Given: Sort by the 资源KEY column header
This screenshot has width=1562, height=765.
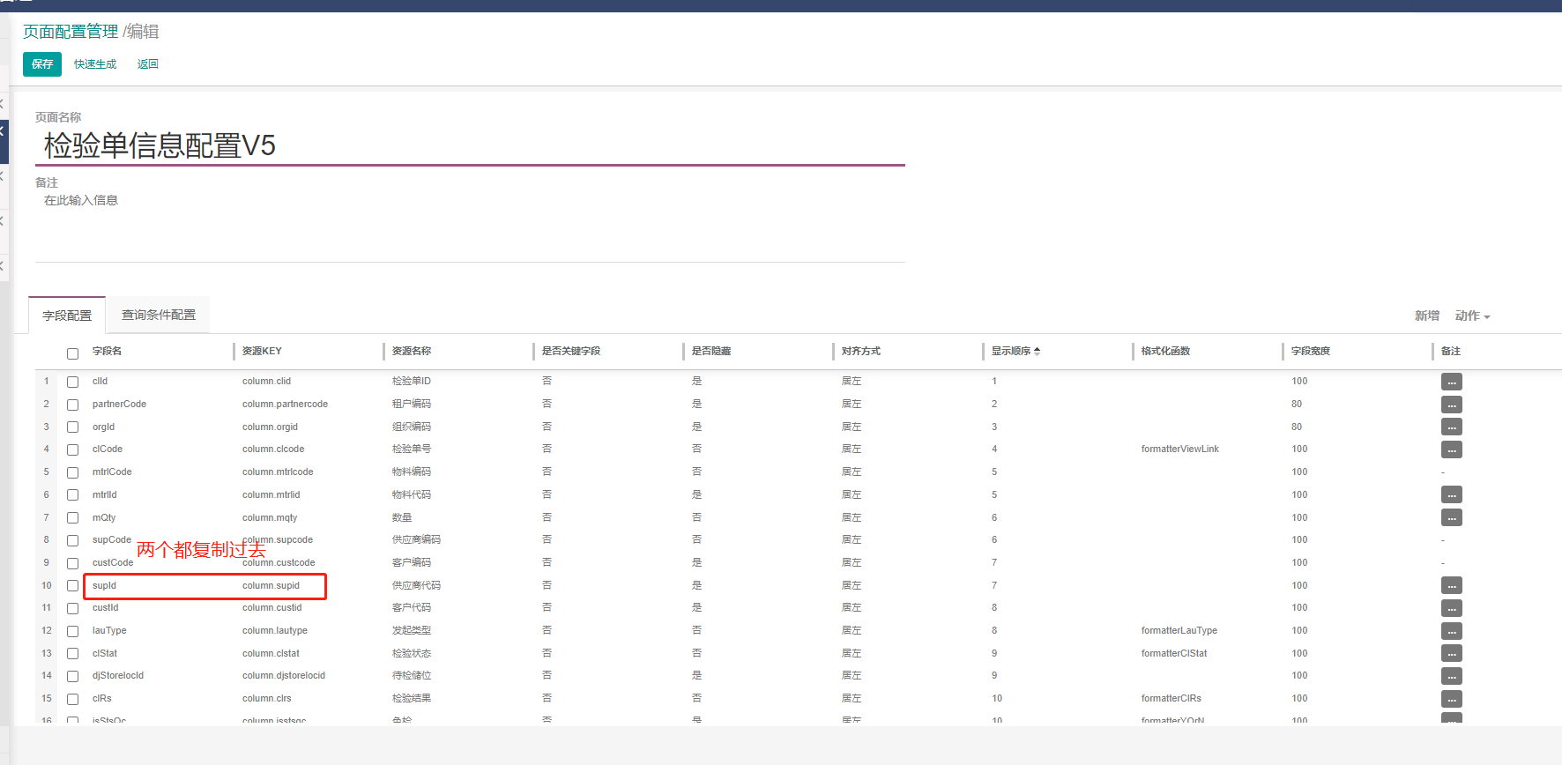Looking at the screenshot, I should (x=262, y=351).
